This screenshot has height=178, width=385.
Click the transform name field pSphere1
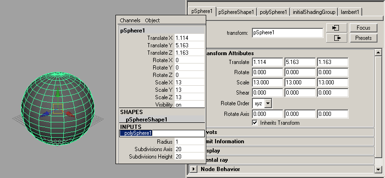288,33
